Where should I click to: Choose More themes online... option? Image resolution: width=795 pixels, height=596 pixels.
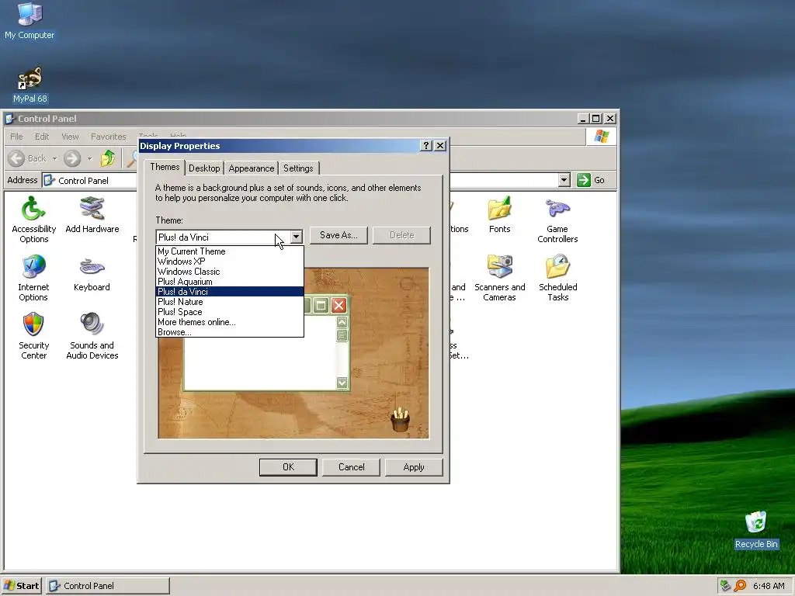click(x=230, y=322)
